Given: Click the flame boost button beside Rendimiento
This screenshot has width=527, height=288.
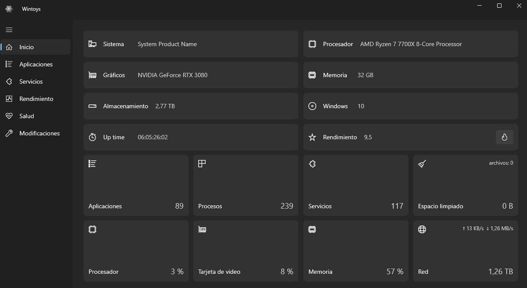Looking at the screenshot, I should [x=504, y=137].
